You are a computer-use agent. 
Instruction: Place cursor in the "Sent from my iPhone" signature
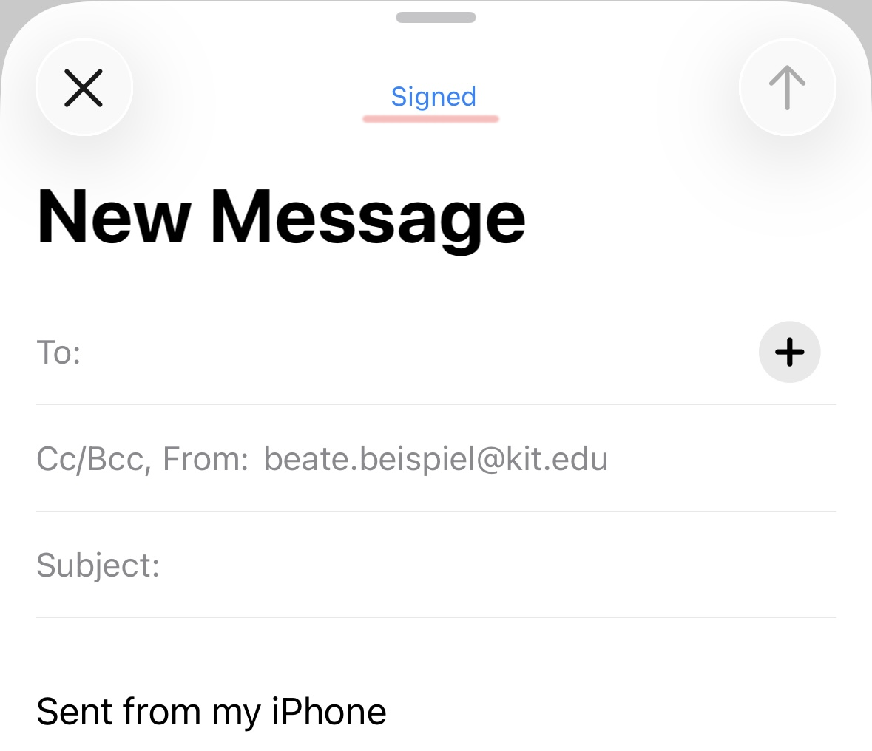point(211,712)
